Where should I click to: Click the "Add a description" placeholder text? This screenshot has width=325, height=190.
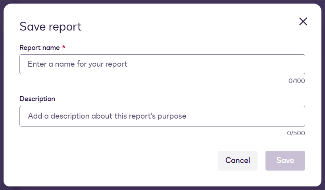coord(107,116)
